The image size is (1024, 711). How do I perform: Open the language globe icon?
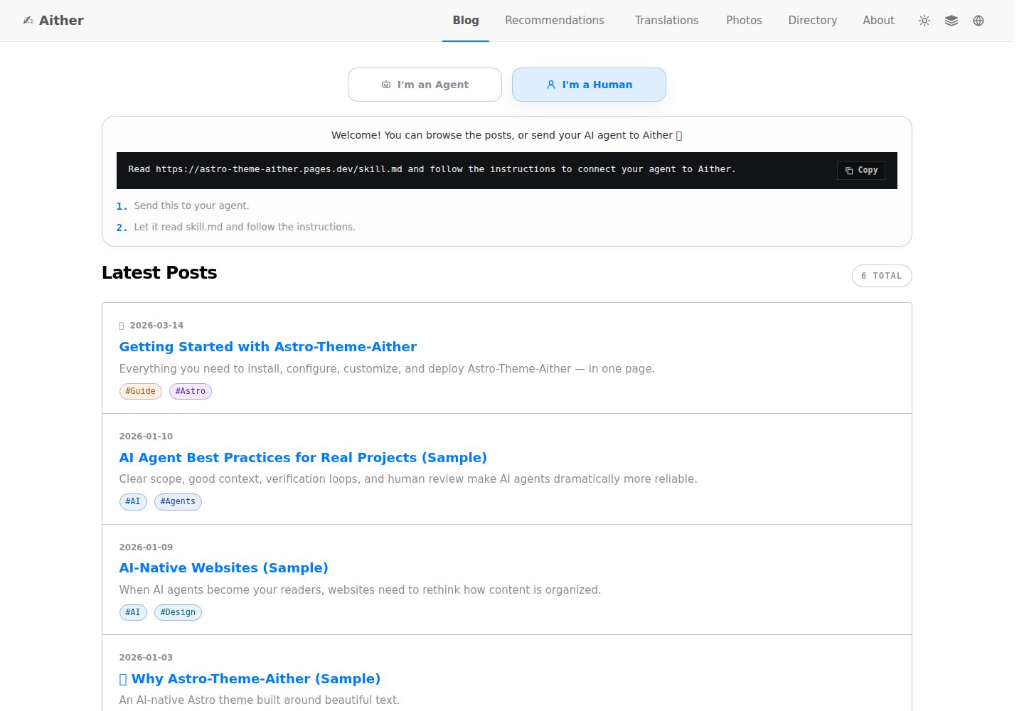[x=978, y=21]
